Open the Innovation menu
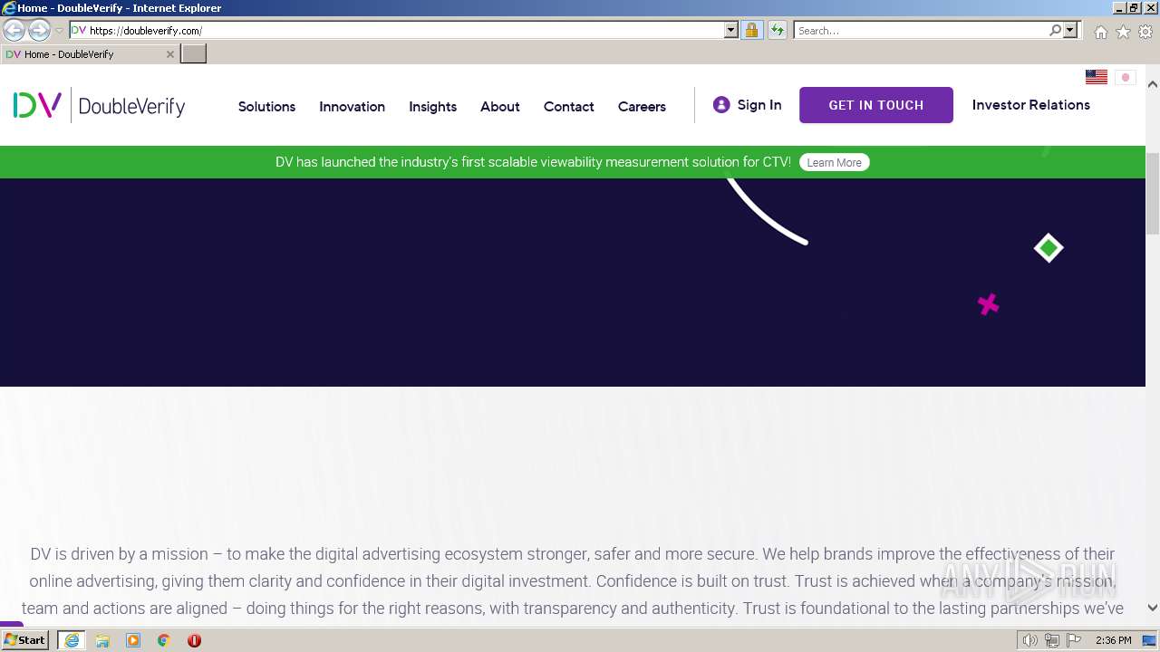1160x652 pixels. coord(352,106)
